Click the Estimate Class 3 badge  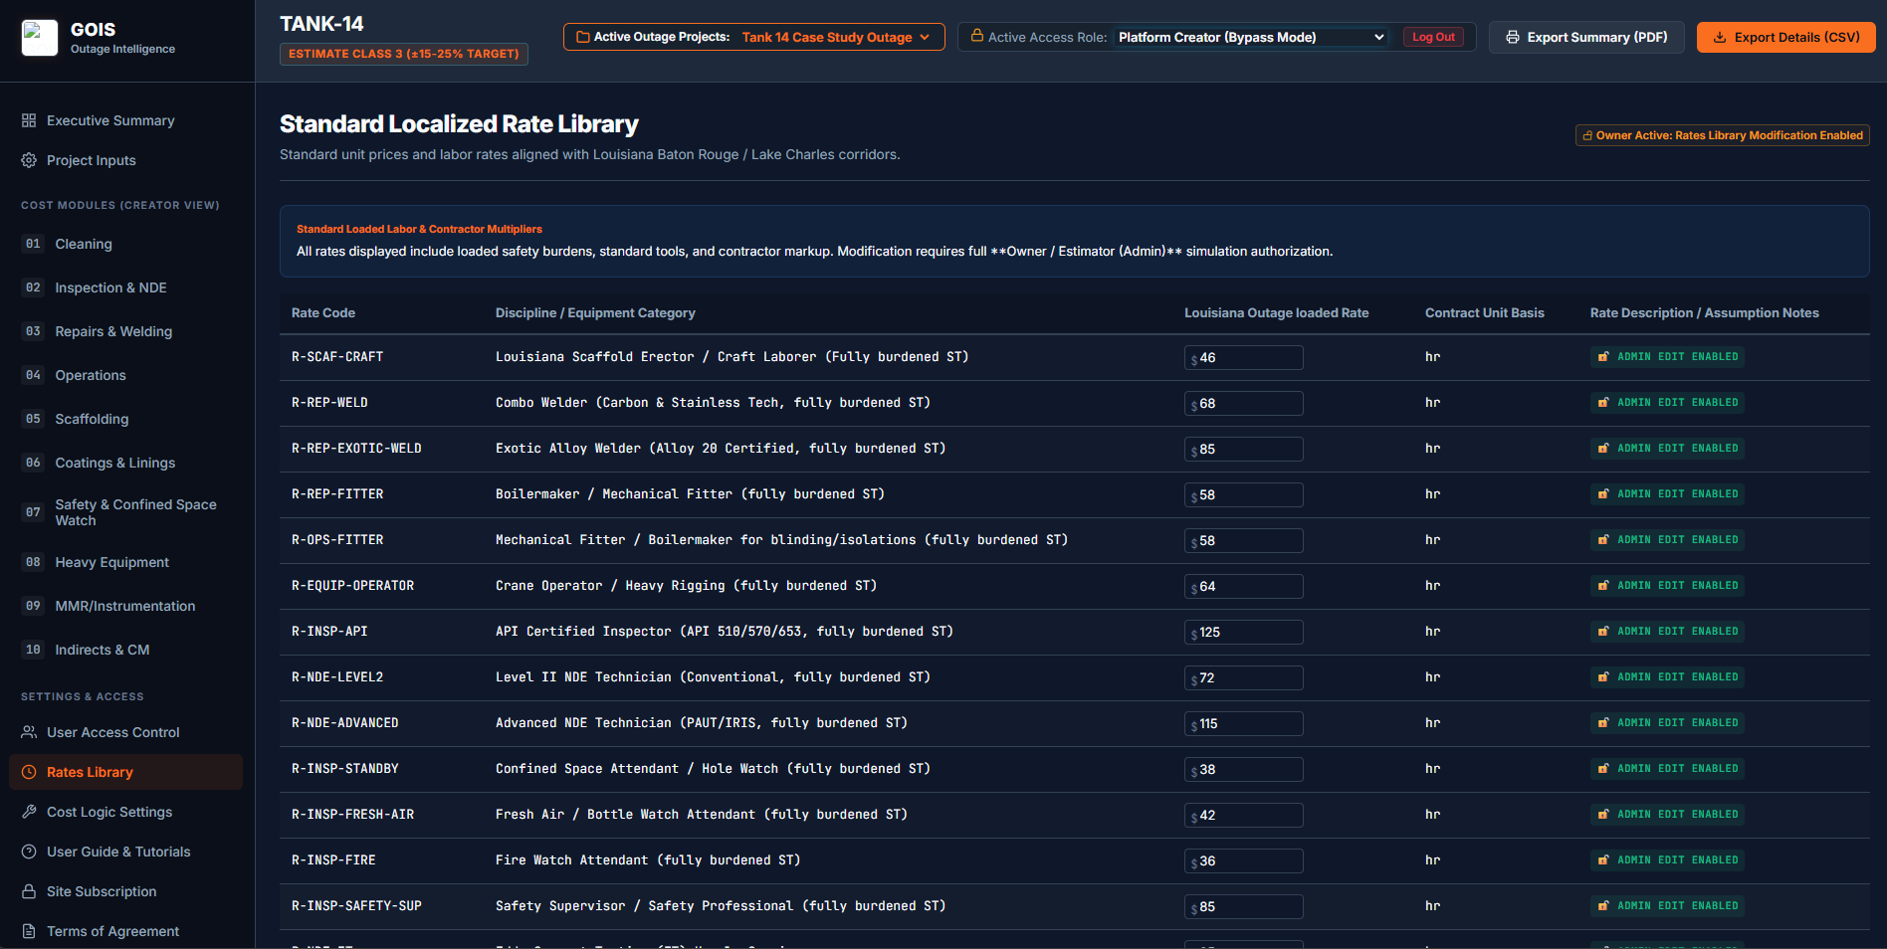[x=404, y=54]
